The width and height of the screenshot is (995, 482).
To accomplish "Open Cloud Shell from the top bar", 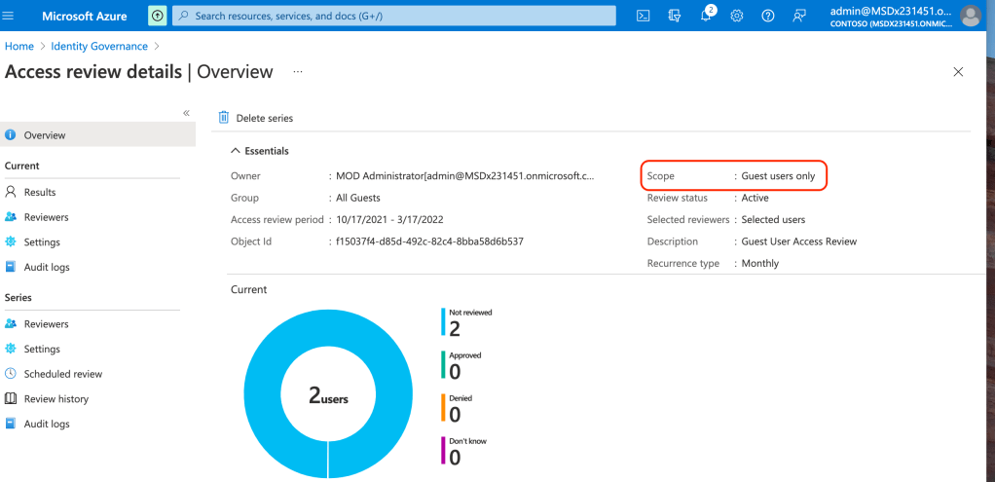I will coord(643,16).
